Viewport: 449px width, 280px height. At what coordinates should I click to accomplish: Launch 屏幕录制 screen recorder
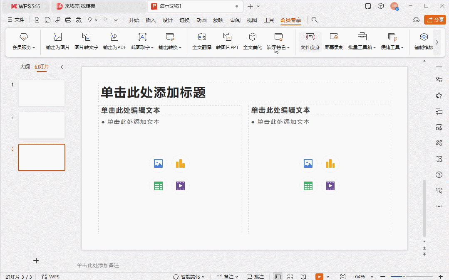334,42
